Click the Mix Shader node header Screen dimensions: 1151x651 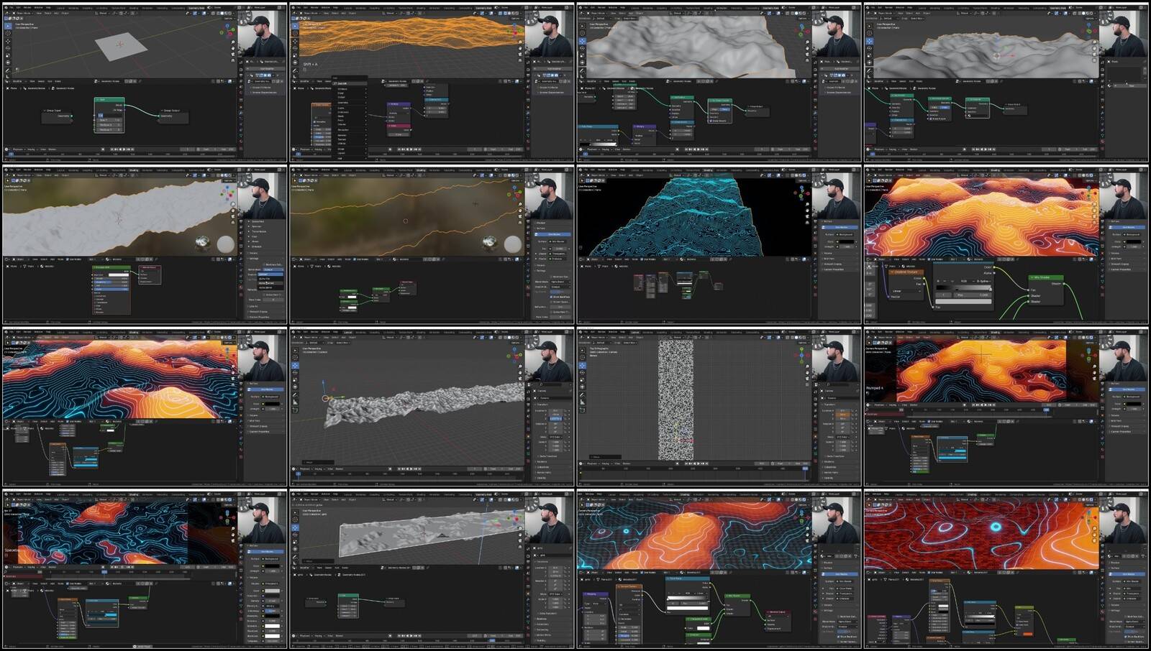tap(1045, 277)
